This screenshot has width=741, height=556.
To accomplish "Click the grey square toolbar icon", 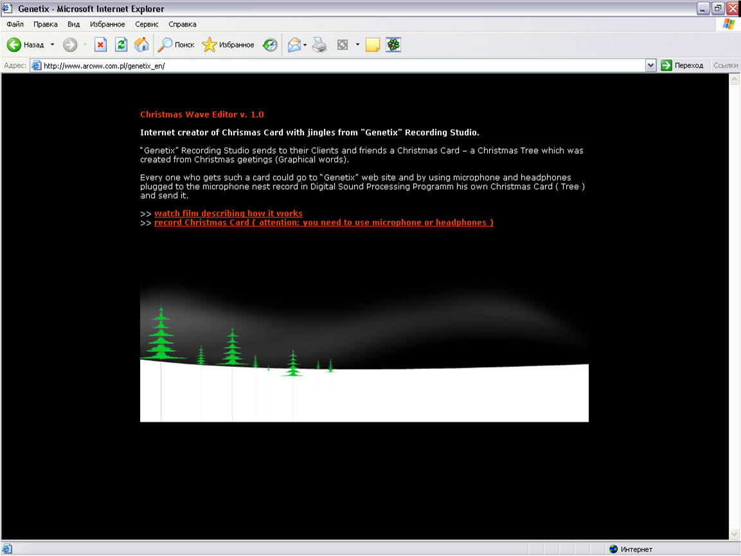I will click(x=343, y=45).
